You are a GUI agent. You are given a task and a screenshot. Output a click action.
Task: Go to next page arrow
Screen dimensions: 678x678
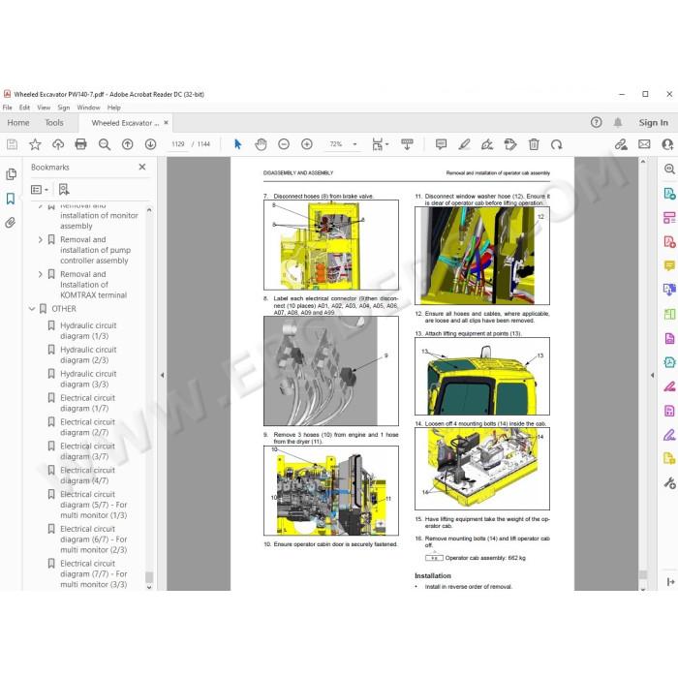[x=150, y=144]
